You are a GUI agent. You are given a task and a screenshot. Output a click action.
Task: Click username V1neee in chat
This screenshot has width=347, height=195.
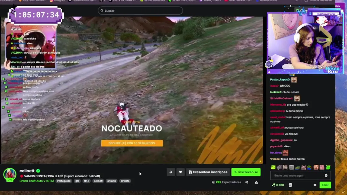[x=275, y=159]
